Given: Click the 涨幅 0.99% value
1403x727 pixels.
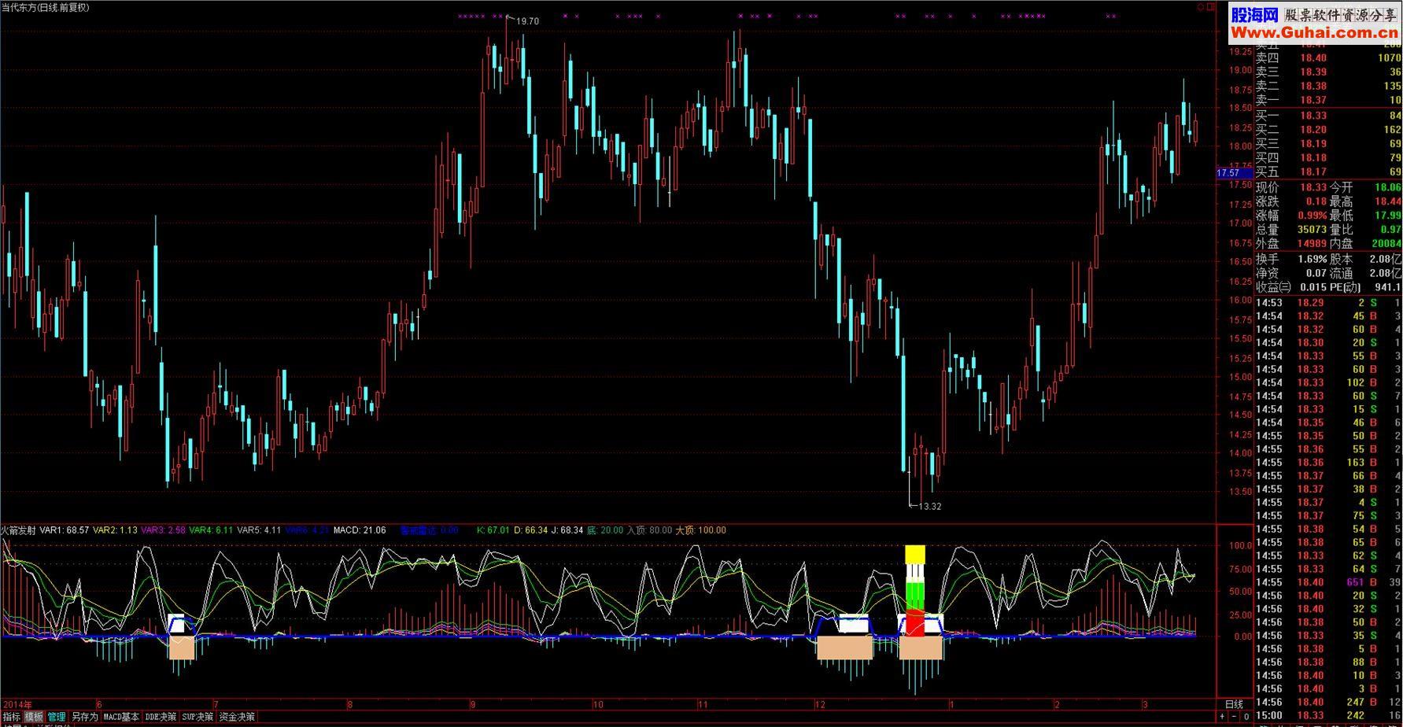Looking at the screenshot, I should tap(1313, 216).
